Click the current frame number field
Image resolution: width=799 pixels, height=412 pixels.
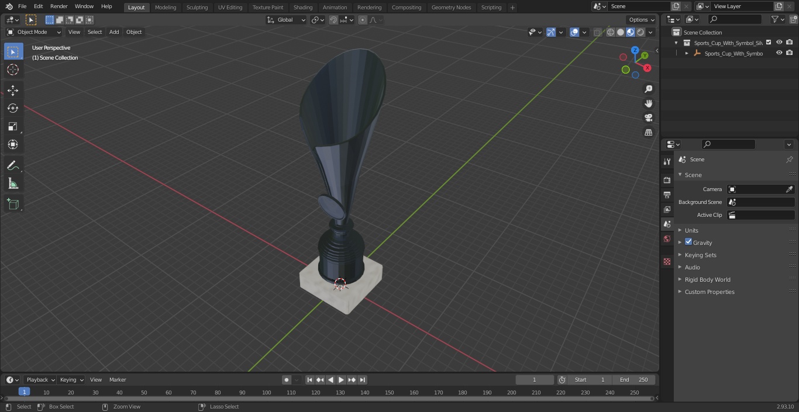coord(535,380)
